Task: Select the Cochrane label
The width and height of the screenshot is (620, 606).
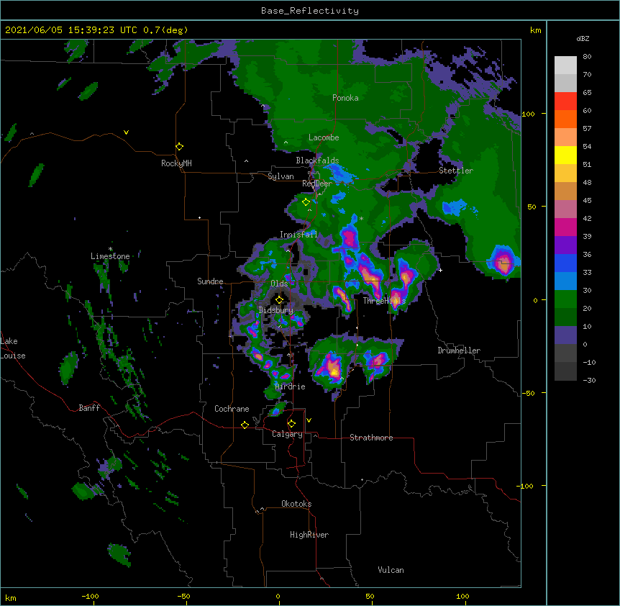Action: (x=232, y=409)
